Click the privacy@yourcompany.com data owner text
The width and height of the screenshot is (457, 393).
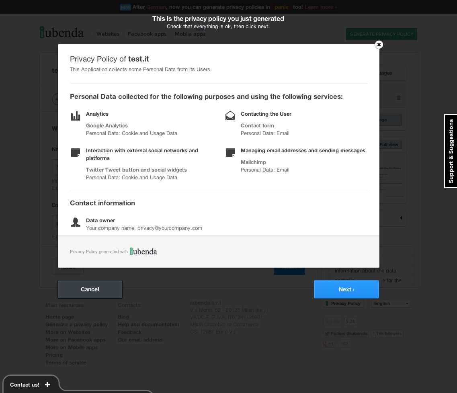170,228
